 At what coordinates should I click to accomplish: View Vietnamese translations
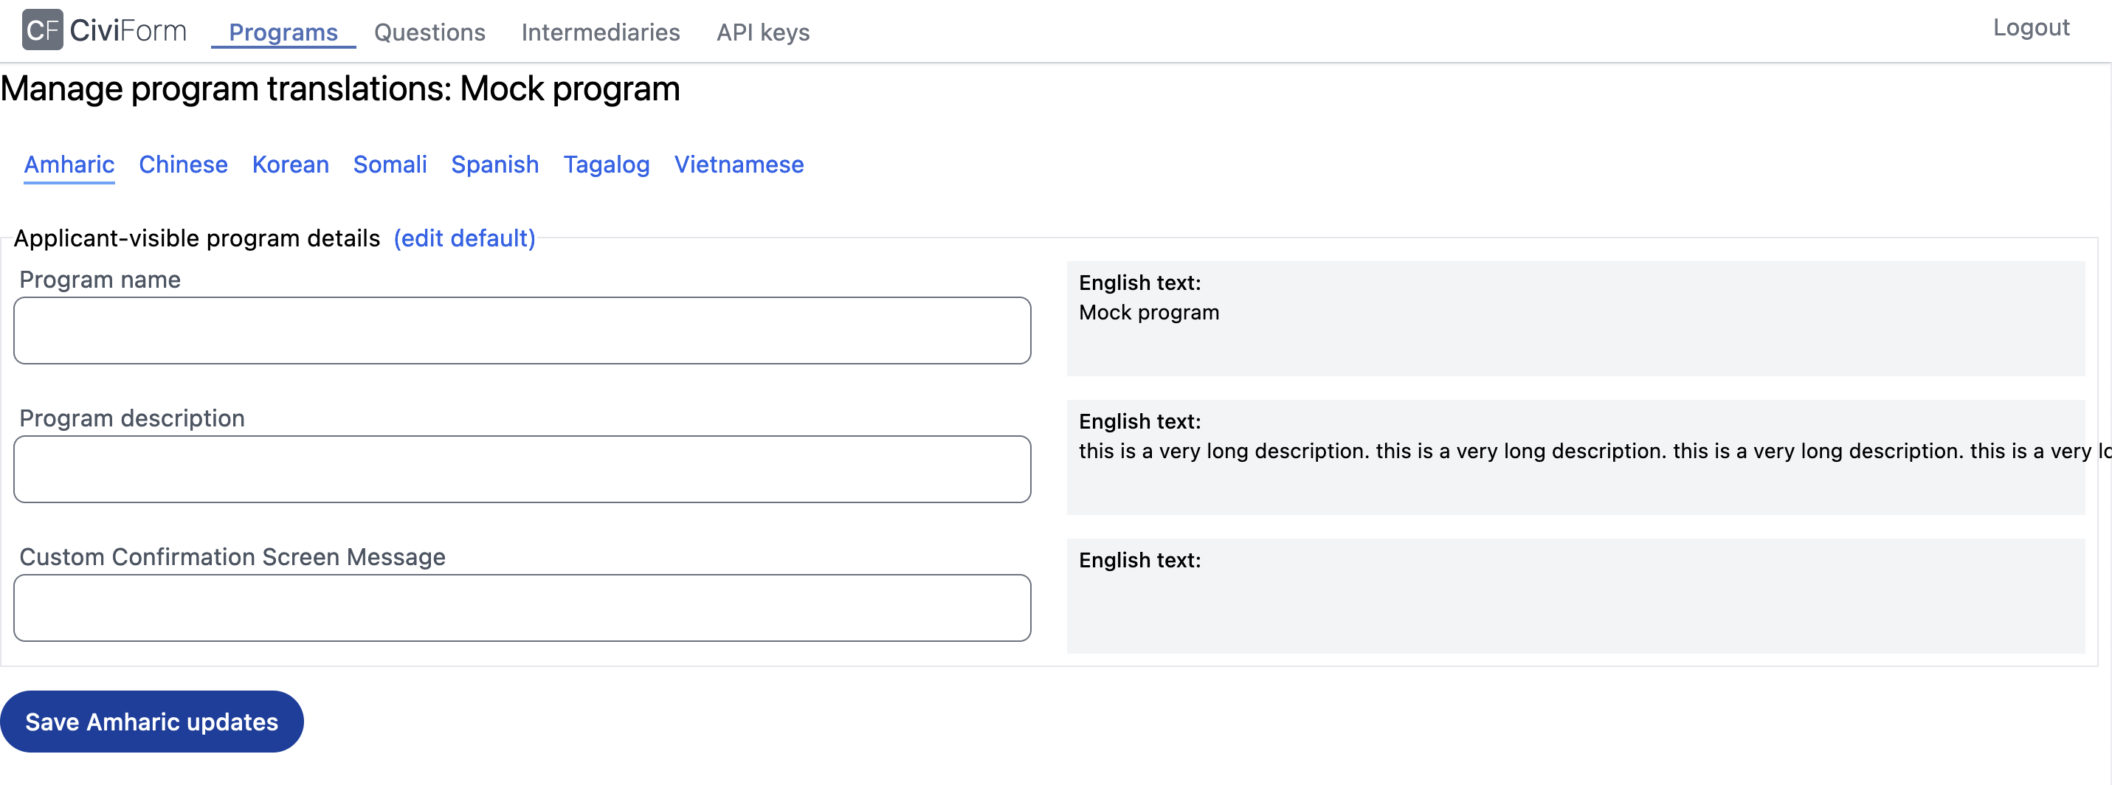pos(739,164)
